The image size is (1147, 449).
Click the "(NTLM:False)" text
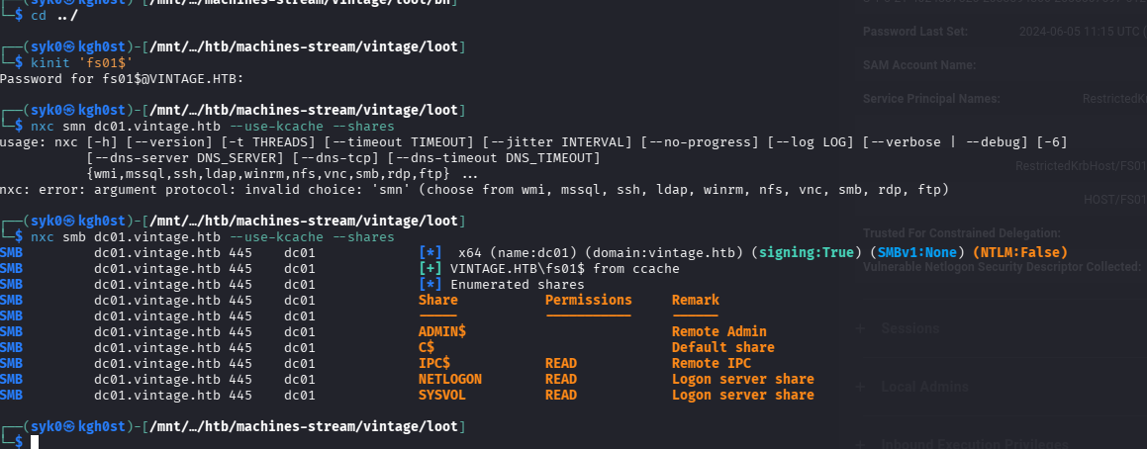pyautogui.click(x=1019, y=252)
